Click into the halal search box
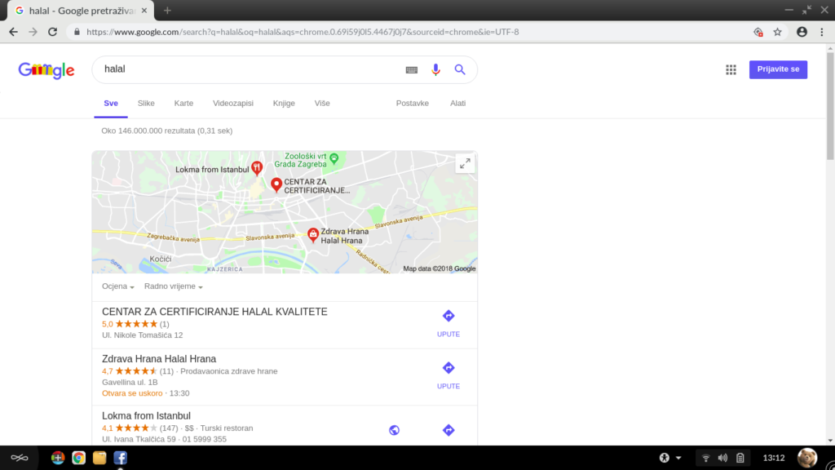The height and width of the screenshot is (470, 835). [245, 69]
